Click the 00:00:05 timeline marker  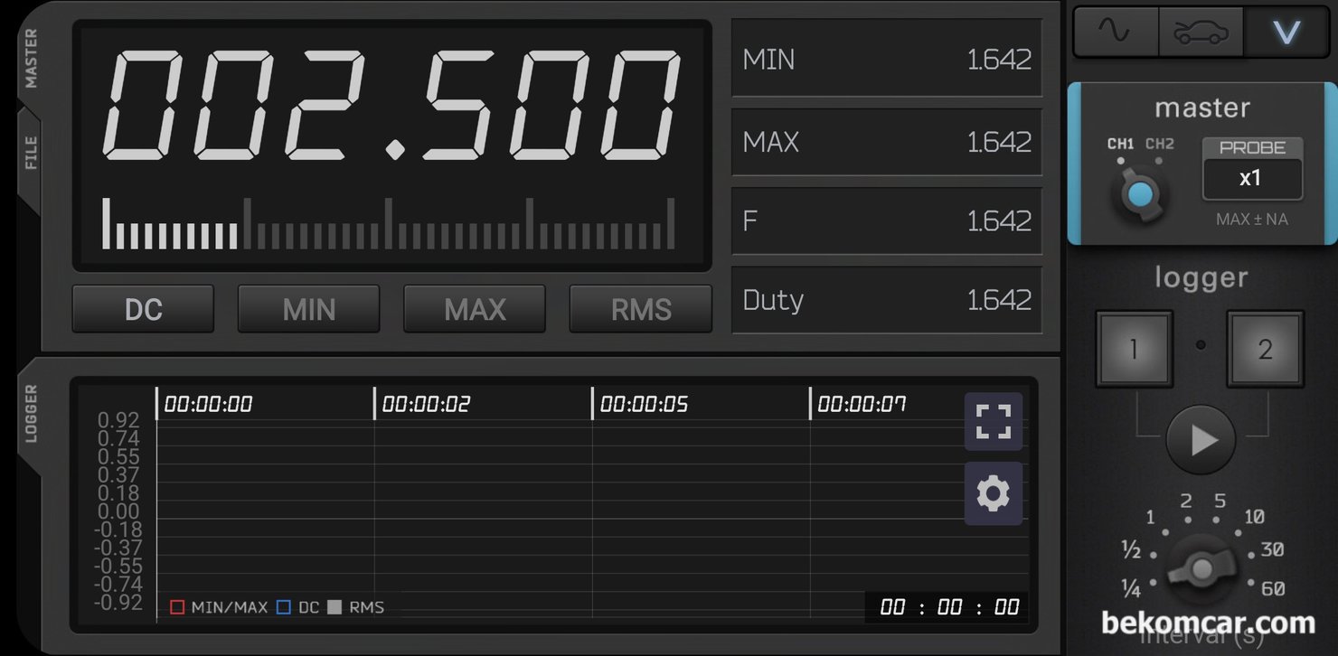(x=644, y=404)
